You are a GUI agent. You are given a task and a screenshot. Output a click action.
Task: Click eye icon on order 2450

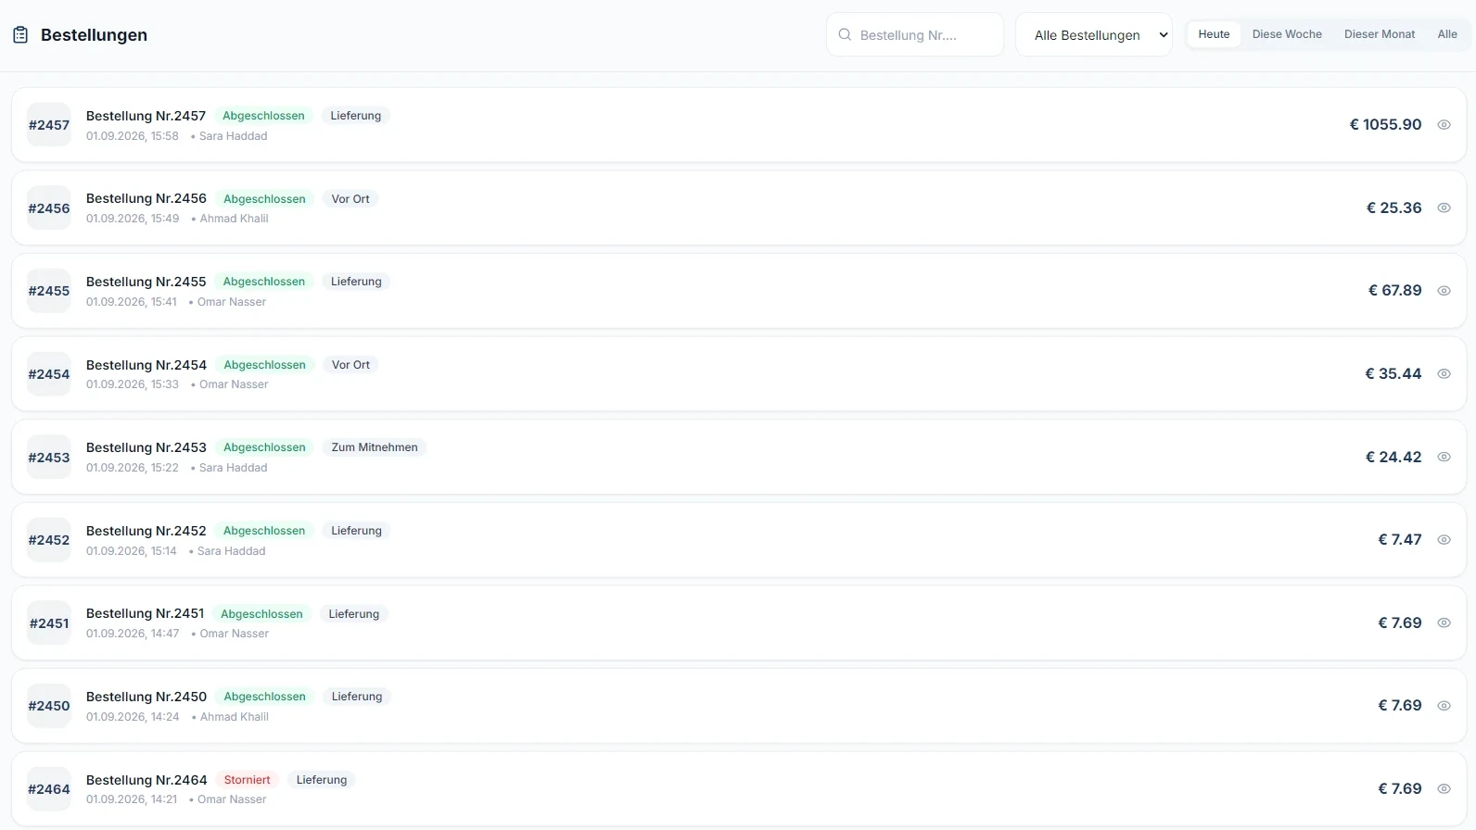pos(1444,706)
